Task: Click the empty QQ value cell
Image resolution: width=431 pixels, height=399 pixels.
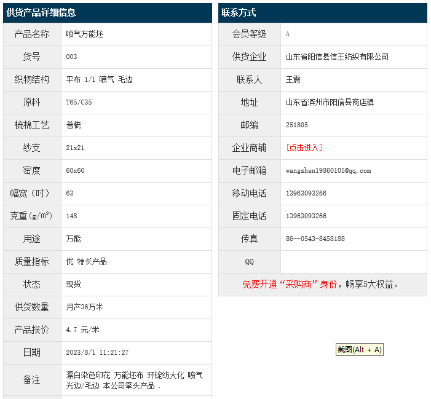Action: (354, 261)
